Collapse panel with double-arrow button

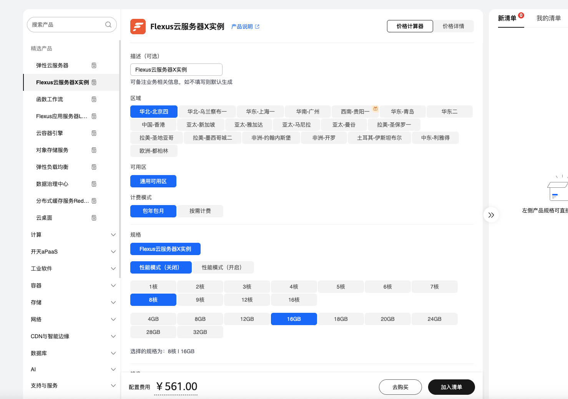[491, 215]
